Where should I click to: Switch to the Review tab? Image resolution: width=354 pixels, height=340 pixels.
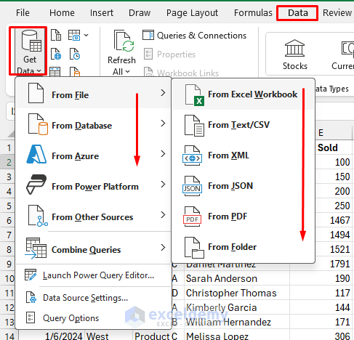337,13
